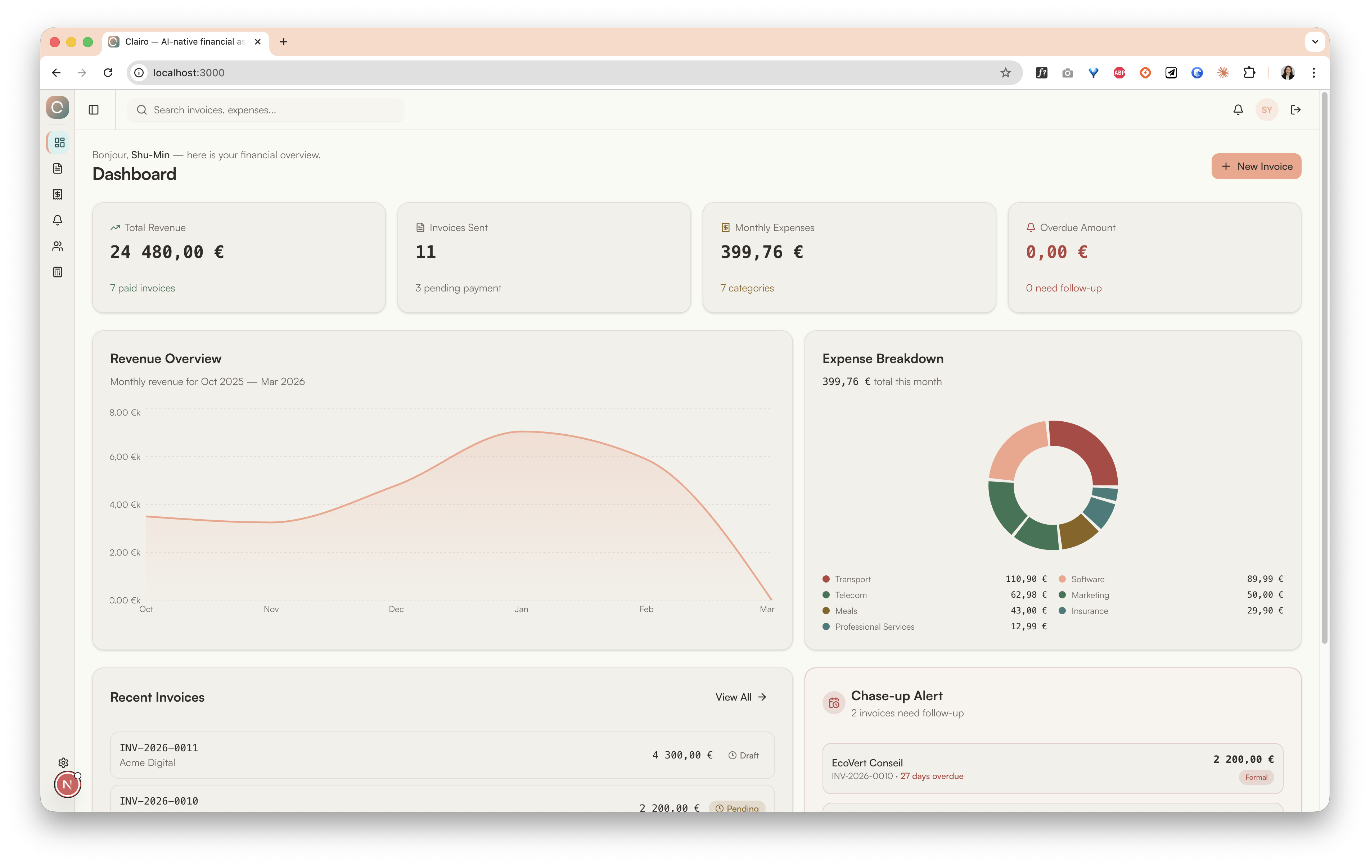Click the notifications bell in top bar
This screenshot has height=865, width=1370.
tap(1238, 110)
